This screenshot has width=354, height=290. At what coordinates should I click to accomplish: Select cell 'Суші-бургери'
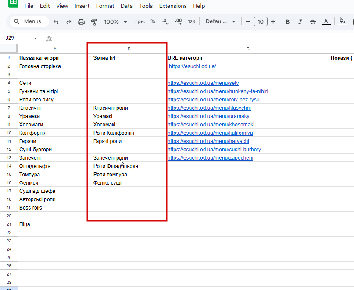coord(55,150)
